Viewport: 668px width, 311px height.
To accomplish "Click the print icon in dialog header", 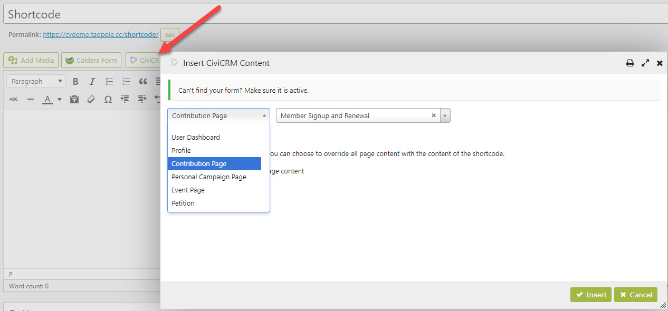I will [x=630, y=63].
